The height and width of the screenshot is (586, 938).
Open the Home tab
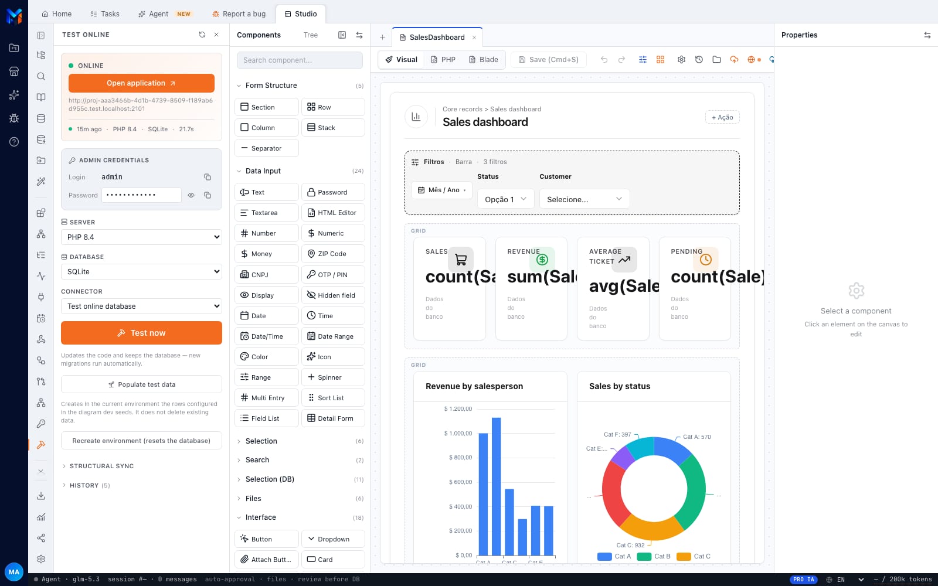click(57, 14)
